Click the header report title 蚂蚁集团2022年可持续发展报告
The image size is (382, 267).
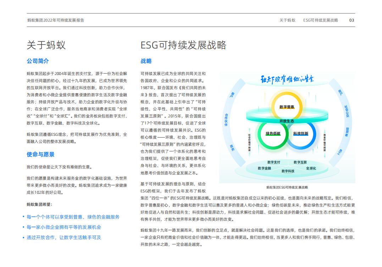click(x=56, y=20)
